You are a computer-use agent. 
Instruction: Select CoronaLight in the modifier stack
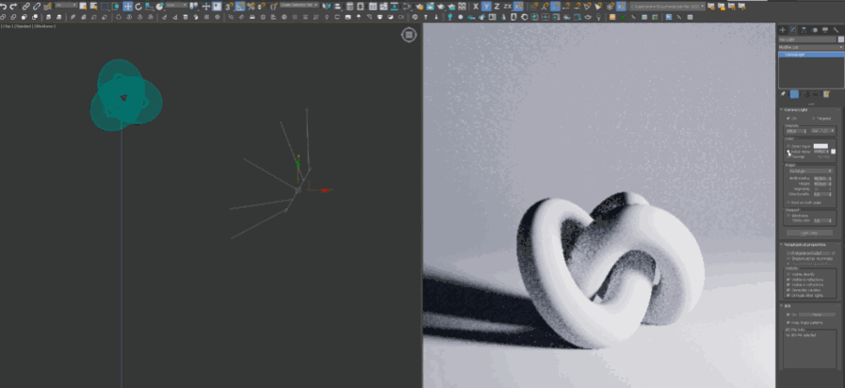(811, 55)
